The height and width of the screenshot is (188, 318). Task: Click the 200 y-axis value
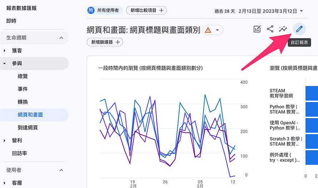[244, 132]
